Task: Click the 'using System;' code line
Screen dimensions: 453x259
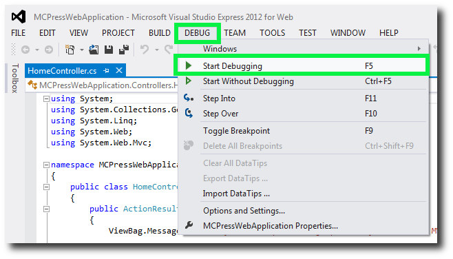Action: [x=82, y=99]
